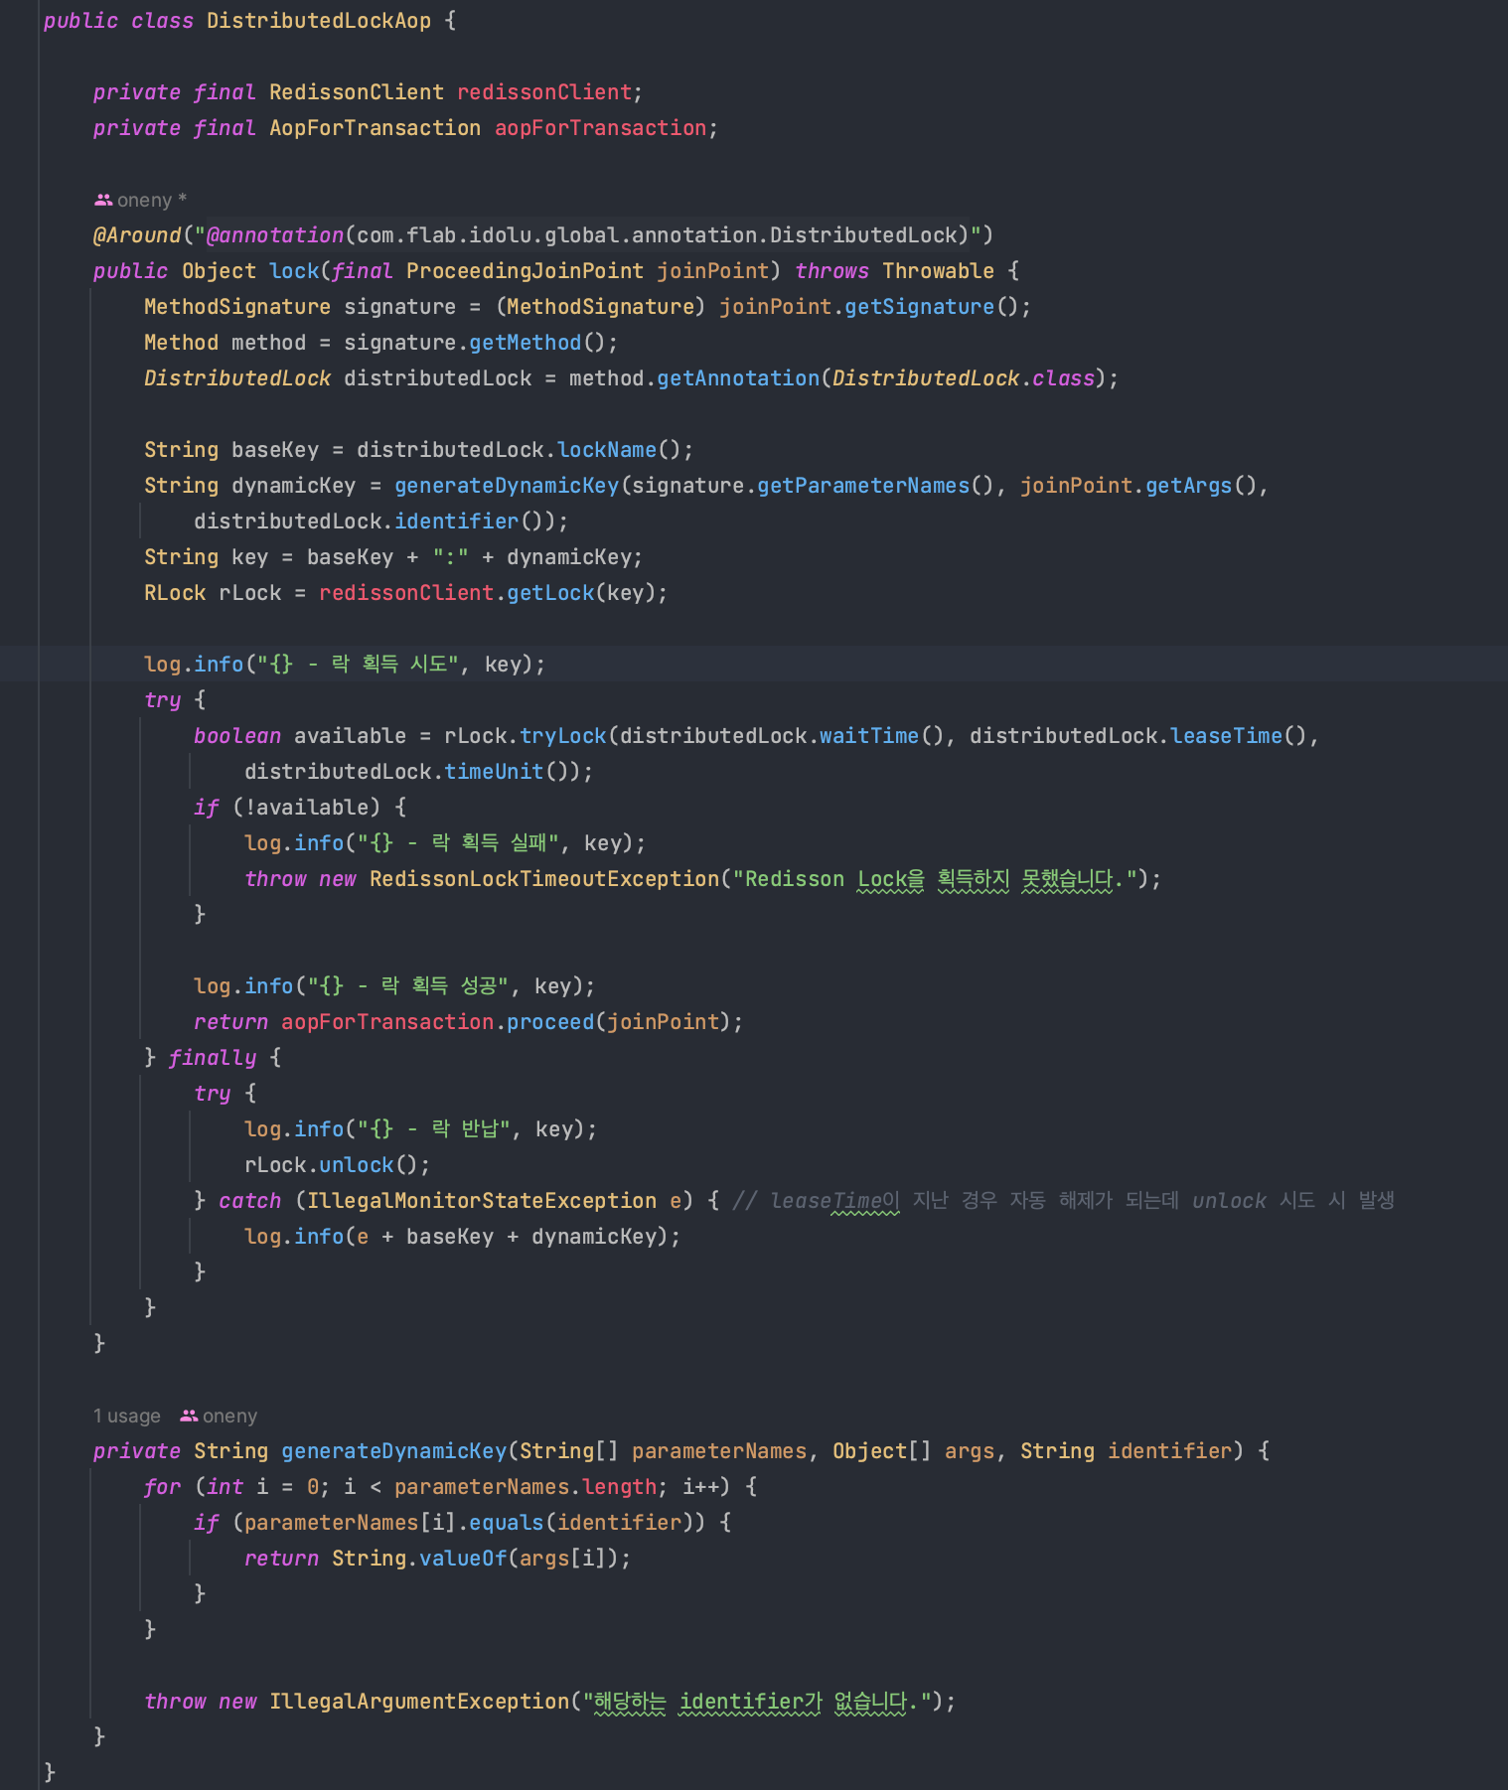Click the IllegalArgumentException class name

419,1702
